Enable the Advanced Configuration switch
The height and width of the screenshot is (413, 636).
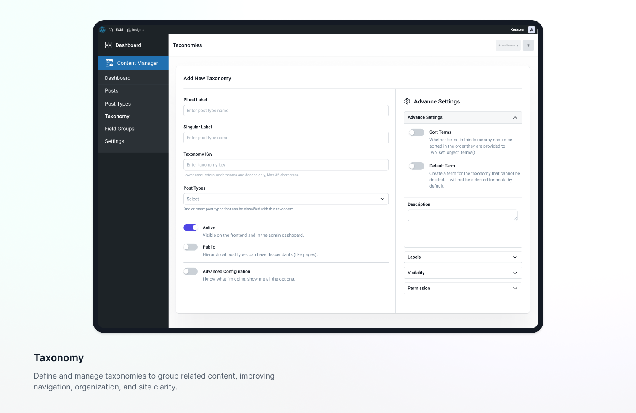[x=190, y=271]
